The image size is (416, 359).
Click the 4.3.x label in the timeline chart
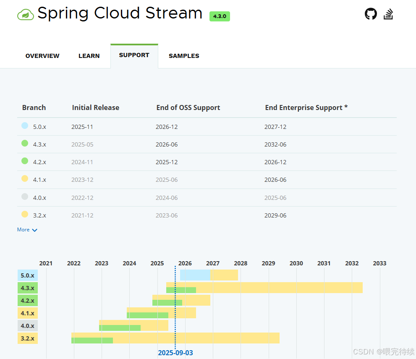click(x=28, y=288)
